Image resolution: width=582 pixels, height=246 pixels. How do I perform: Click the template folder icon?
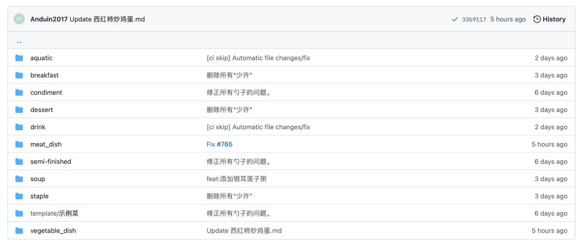click(x=19, y=213)
